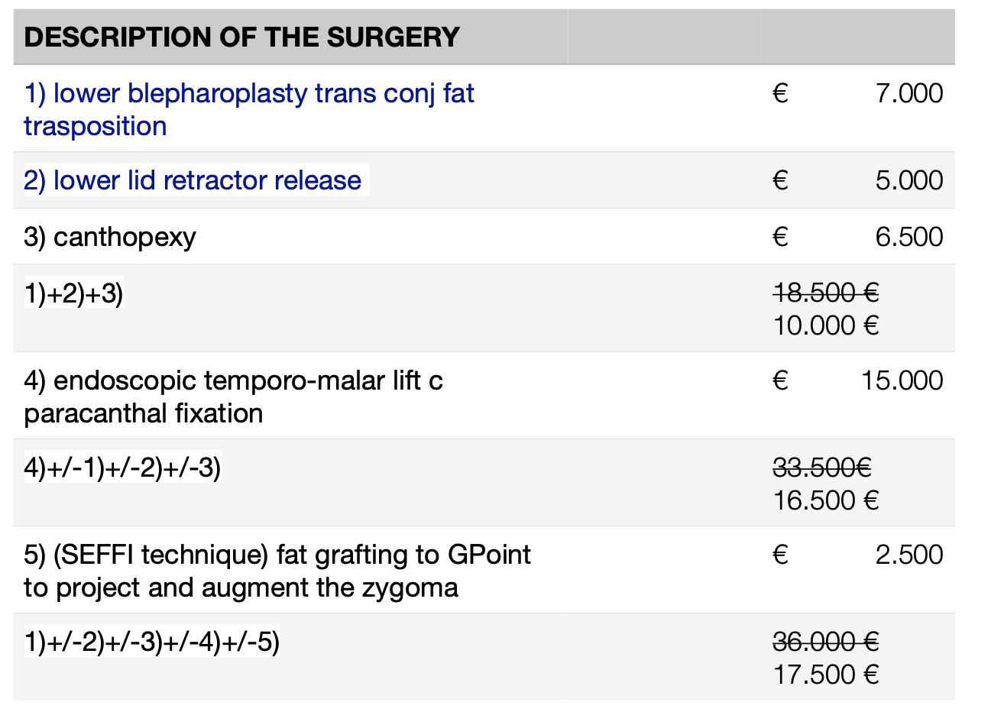Image resolution: width=1004 pixels, height=712 pixels.
Task: Select the 15.000 price cell
Action: (x=902, y=380)
